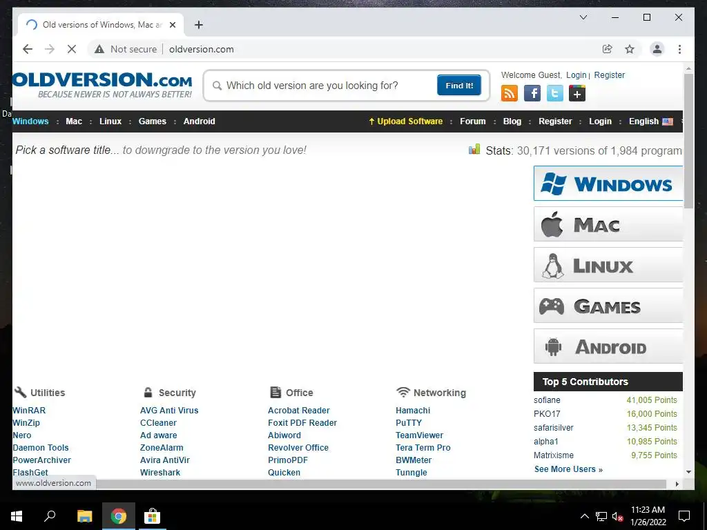Select Windows in navigation bar

(30, 121)
